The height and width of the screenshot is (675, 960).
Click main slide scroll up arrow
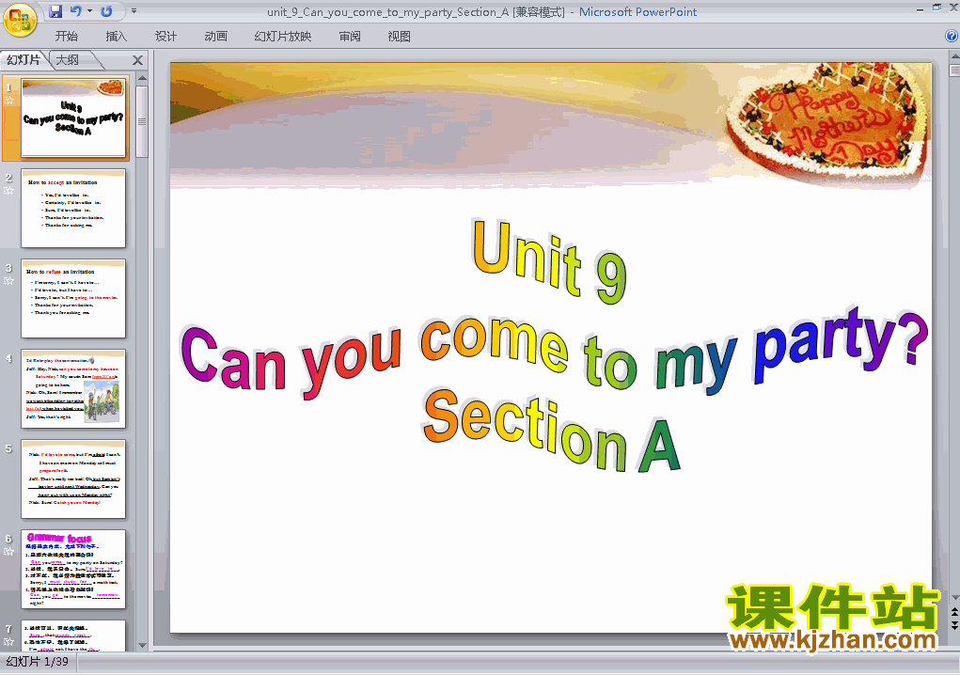pyautogui.click(x=954, y=57)
